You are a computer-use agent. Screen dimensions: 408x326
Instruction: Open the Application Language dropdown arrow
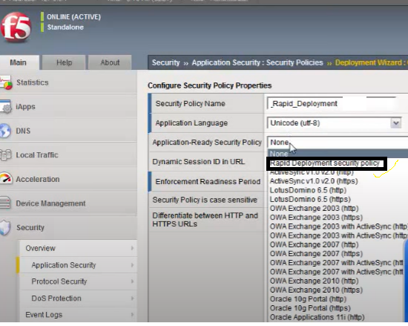[x=396, y=123]
